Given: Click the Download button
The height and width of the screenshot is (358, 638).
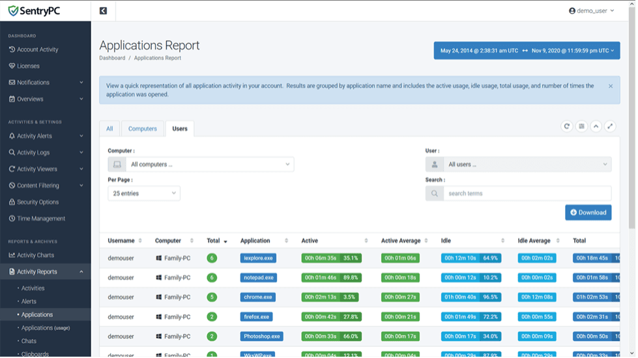Looking at the screenshot, I should pyautogui.click(x=588, y=212).
